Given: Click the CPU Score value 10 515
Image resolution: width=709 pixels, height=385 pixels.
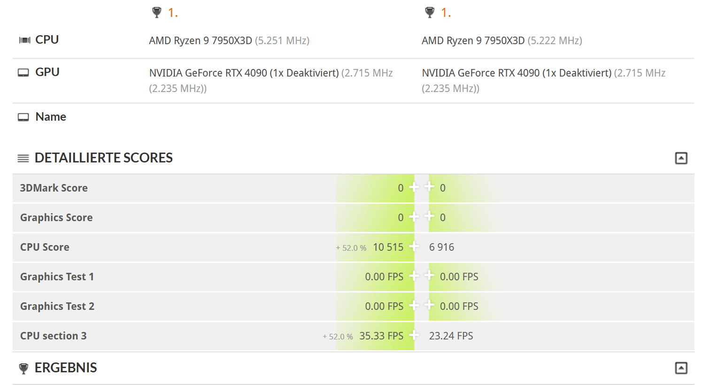Looking at the screenshot, I should [388, 247].
